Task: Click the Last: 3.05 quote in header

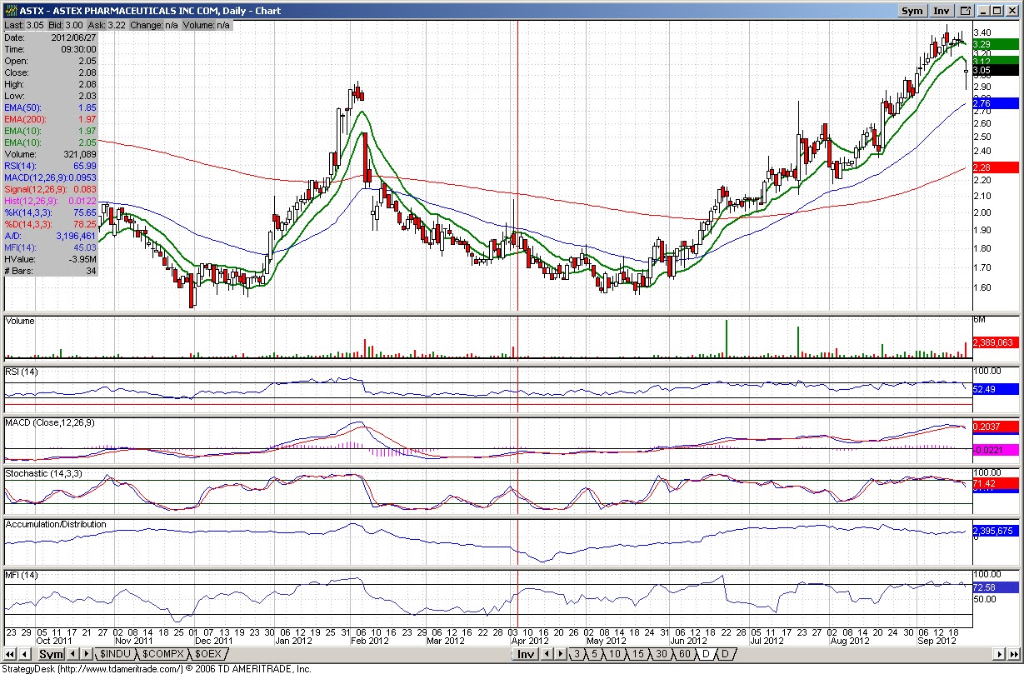Action: (x=23, y=25)
